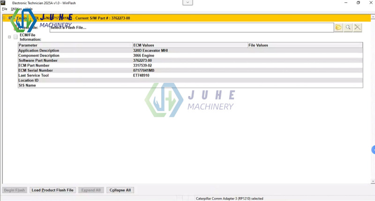Select the 3317539-02 value

(142, 66)
